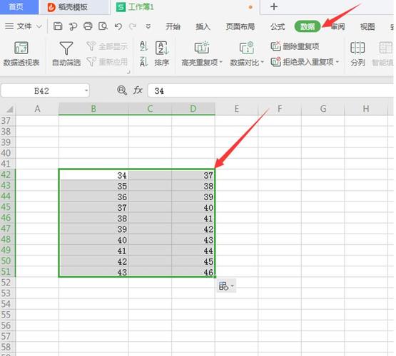Click cell D47 containing 42
The width and height of the screenshot is (396, 356).
193,229
